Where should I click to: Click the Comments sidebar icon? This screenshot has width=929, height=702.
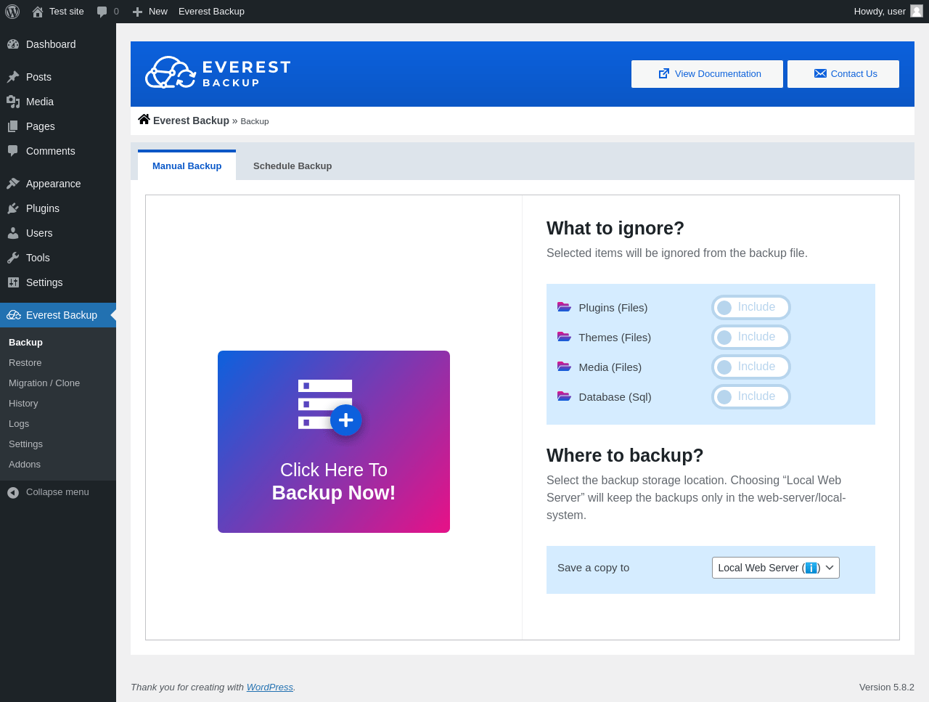[13, 151]
